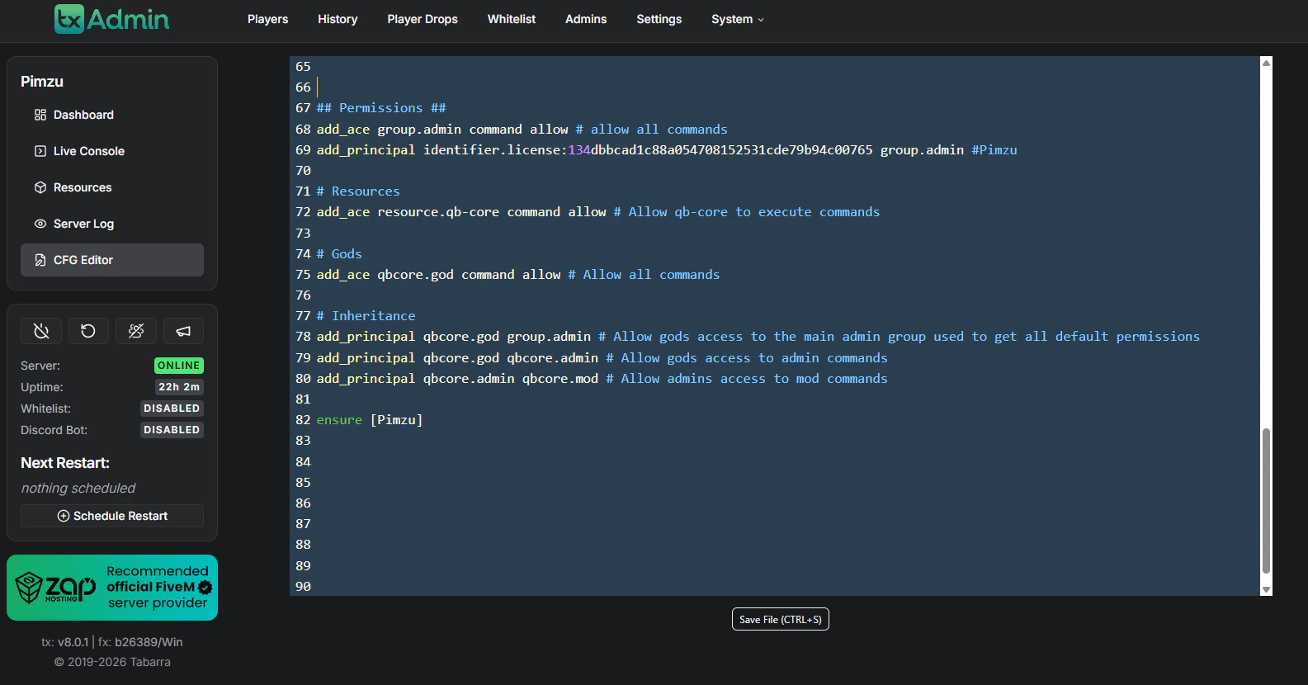Click the editor vertical scrollbar thumb

point(1266,500)
